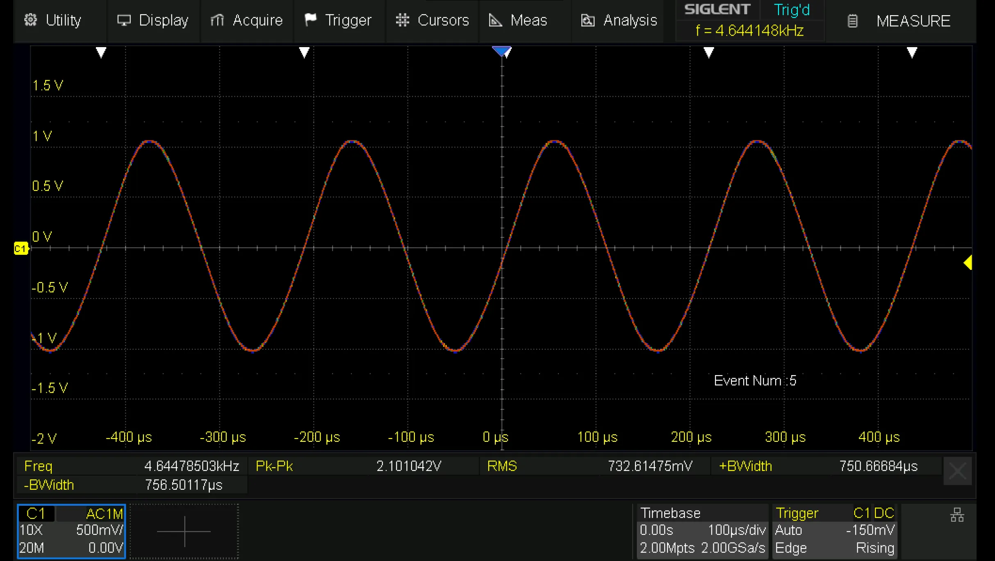The height and width of the screenshot is (561, 995).
Task: Toggle the 20M bandwidth limit
Action: pyautogui.click(x=31, y=547)
